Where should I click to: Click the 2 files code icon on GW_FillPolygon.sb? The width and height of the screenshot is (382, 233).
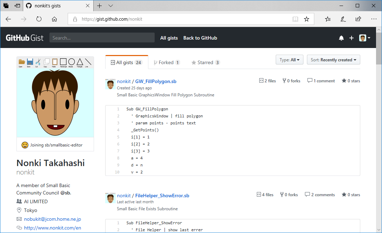pos(261,81)
